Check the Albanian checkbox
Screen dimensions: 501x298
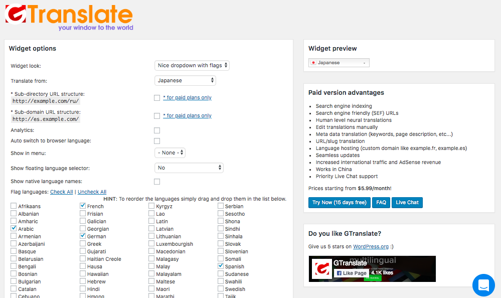14,213
